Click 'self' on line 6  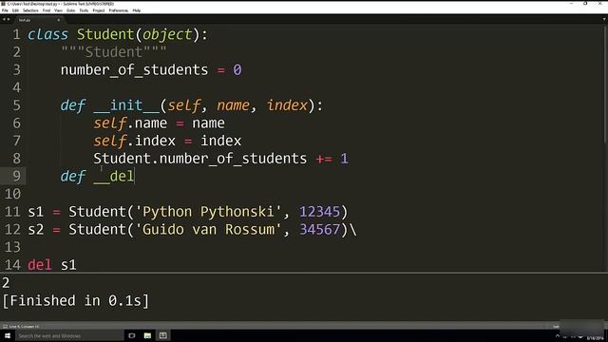click(x=110, y=123)
